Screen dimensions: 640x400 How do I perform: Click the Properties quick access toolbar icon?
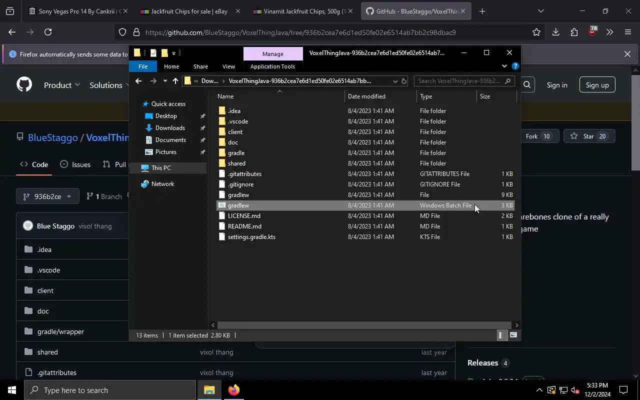point(153,53)
